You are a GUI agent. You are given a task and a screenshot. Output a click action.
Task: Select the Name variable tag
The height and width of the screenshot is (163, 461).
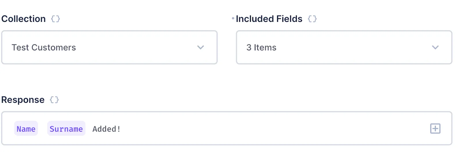(x=26, y=129)
